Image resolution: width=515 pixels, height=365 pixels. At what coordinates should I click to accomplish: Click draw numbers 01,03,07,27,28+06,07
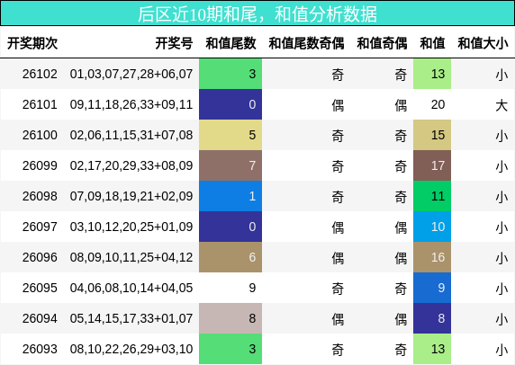click(131, 74)
